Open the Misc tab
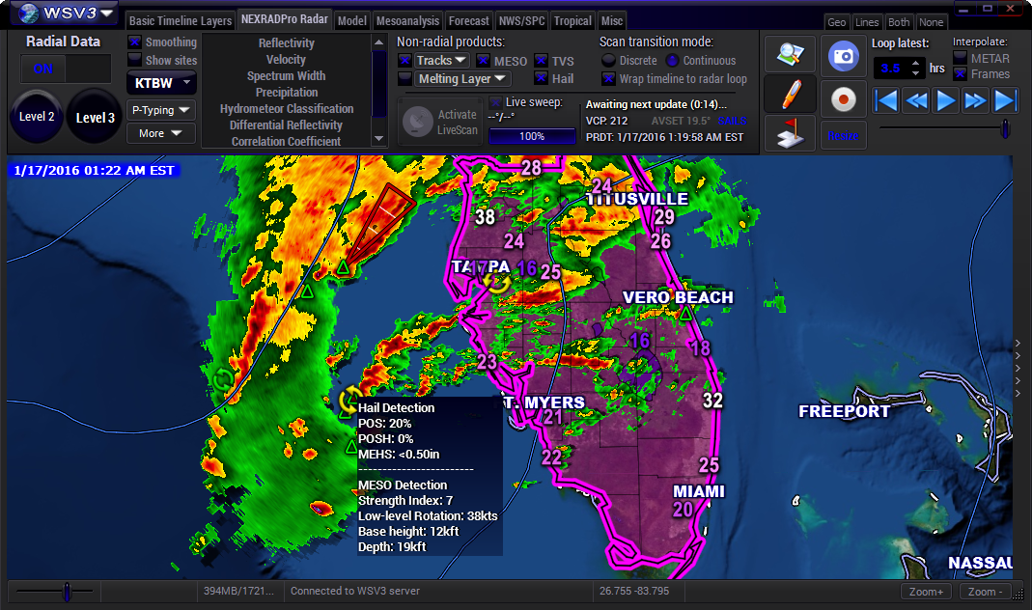The height and width of the screenshot is (610, 1032). (x=611, y=21)
